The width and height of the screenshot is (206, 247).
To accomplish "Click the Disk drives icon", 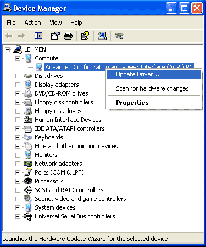I will pyautogui.click(x=28, y=76).
